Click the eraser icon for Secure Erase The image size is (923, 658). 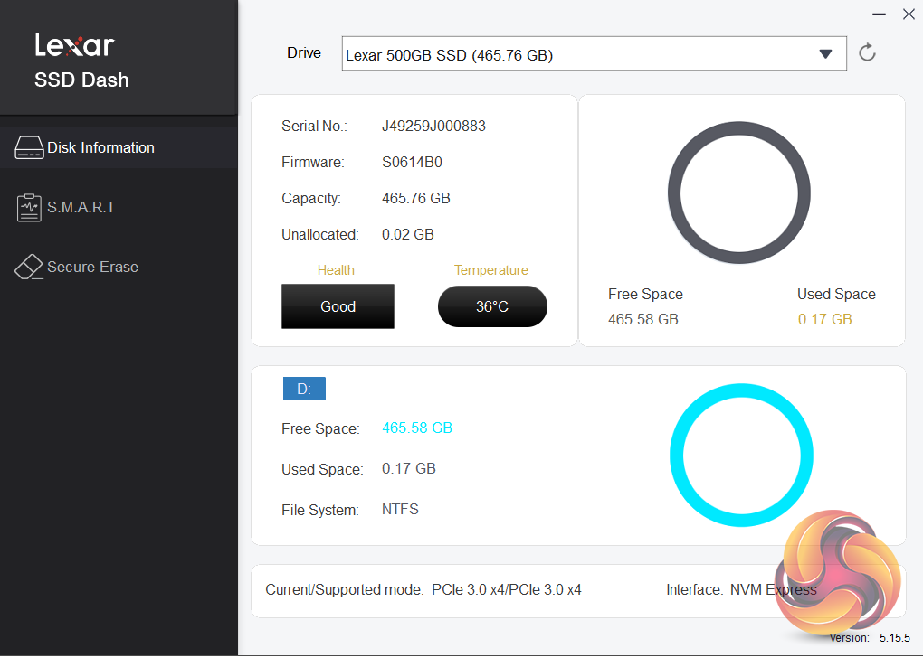[29, 267]
